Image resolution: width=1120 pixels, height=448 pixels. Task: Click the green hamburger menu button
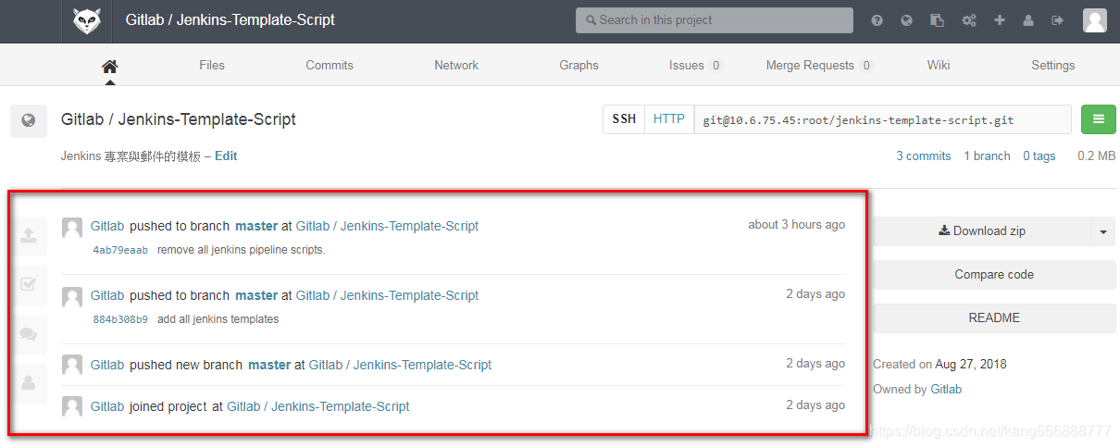pos(1099,119)
